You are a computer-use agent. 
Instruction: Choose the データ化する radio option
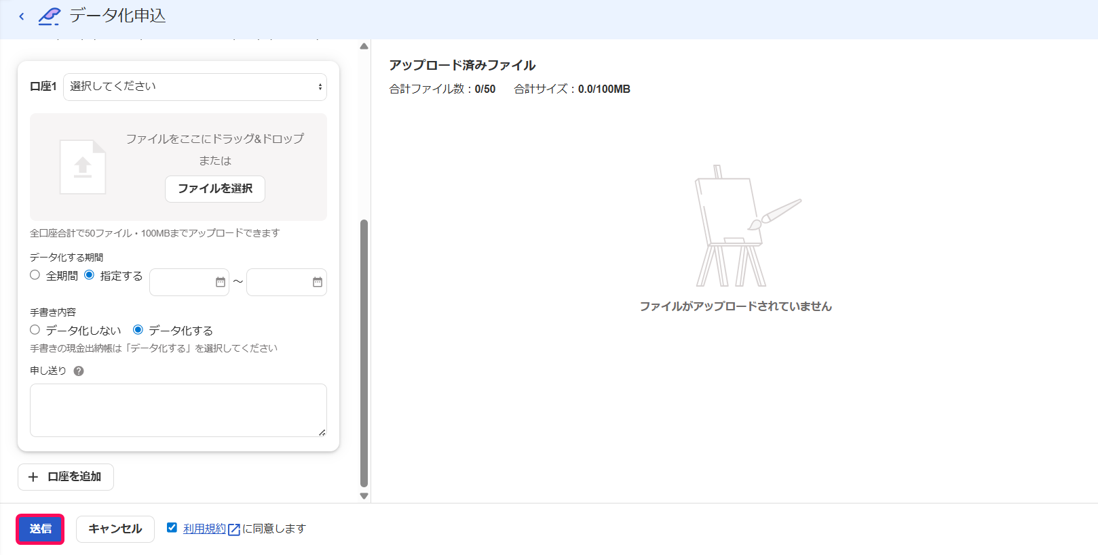[x=138, y=330]
